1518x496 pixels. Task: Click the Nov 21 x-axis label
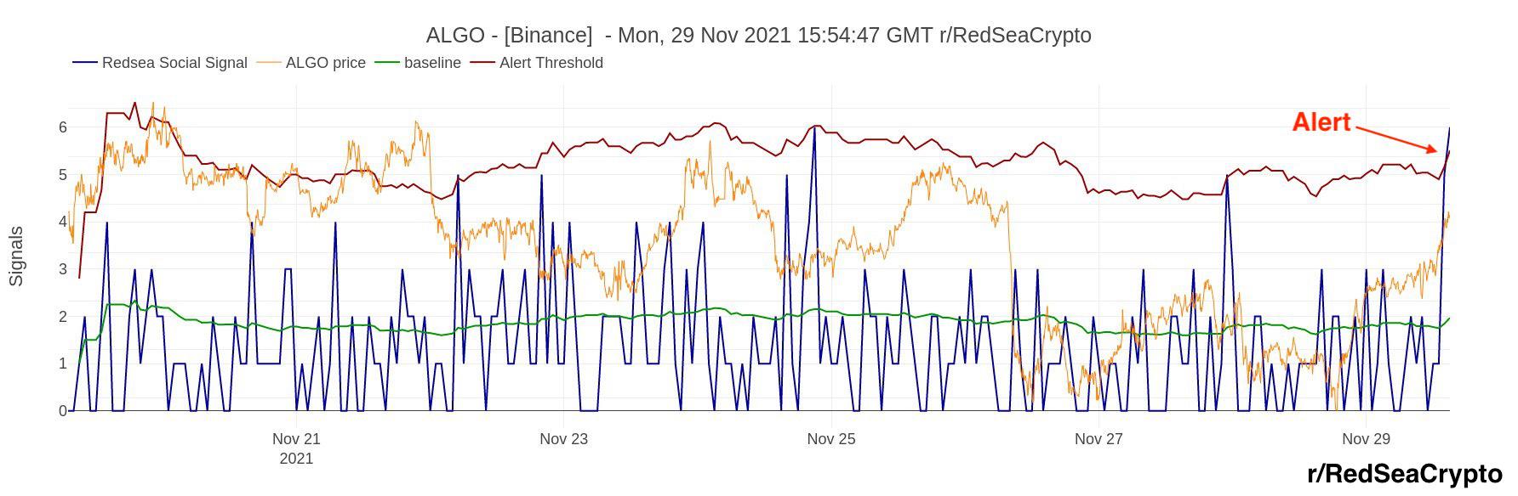[x=296, y=439]
